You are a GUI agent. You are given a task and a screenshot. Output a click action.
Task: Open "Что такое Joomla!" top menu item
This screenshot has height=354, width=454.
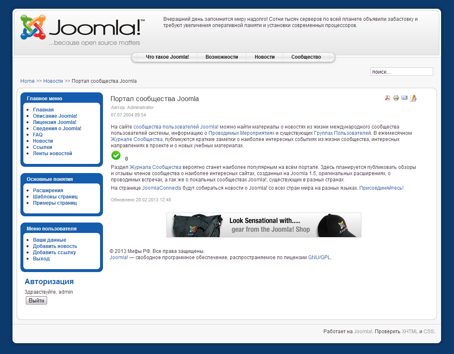coord(167,57)
